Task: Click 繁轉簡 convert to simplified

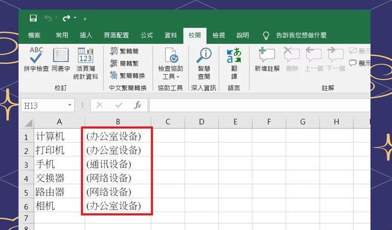Action: click(124, 51)
